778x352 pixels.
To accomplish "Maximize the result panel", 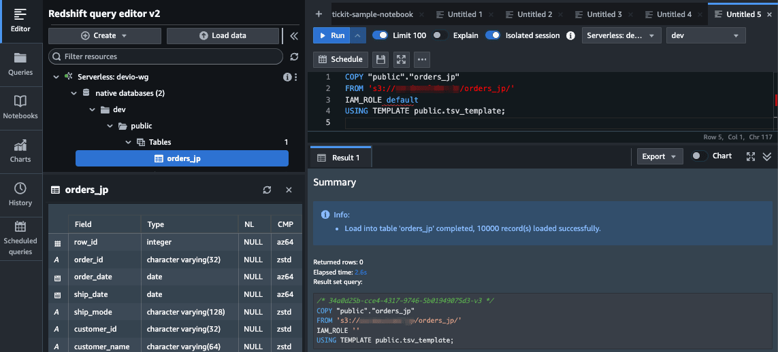I will tap(750, 156).
